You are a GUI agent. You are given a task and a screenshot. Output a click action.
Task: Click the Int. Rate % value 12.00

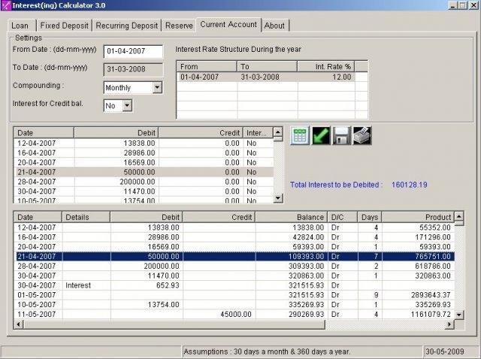pyautogui.click(x=340, y=77)
